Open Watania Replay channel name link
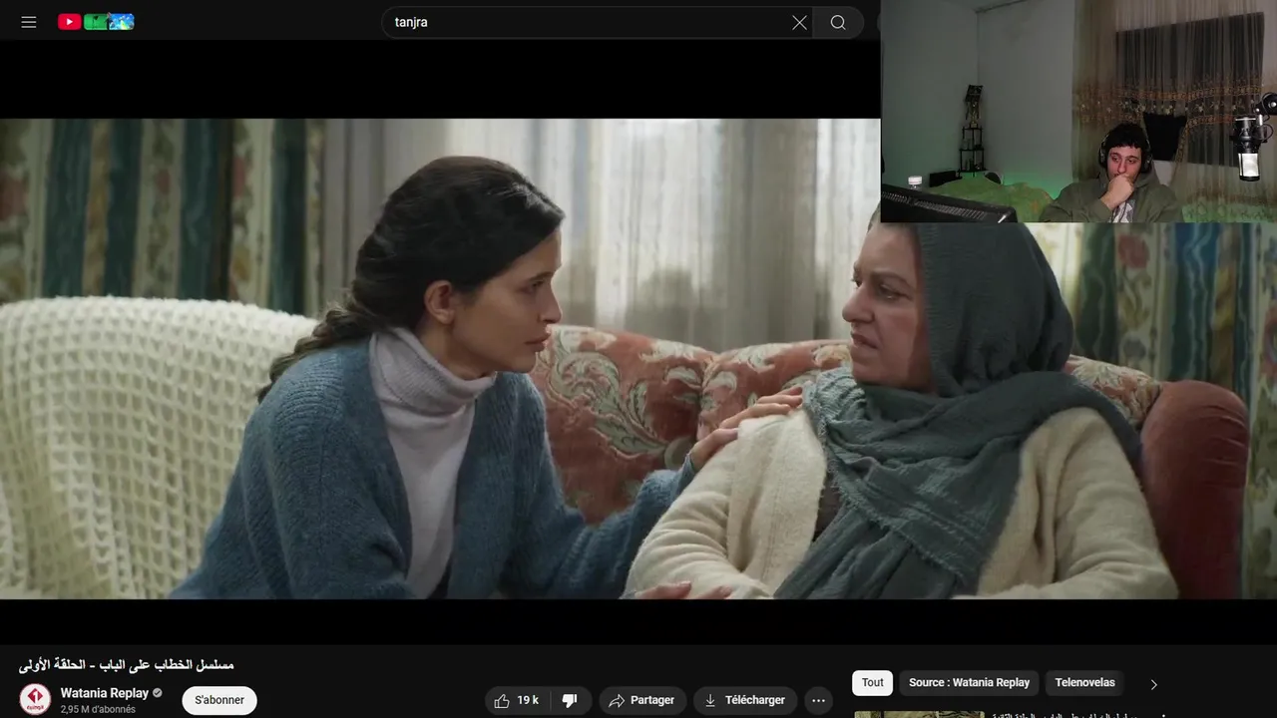 point(105,693)
